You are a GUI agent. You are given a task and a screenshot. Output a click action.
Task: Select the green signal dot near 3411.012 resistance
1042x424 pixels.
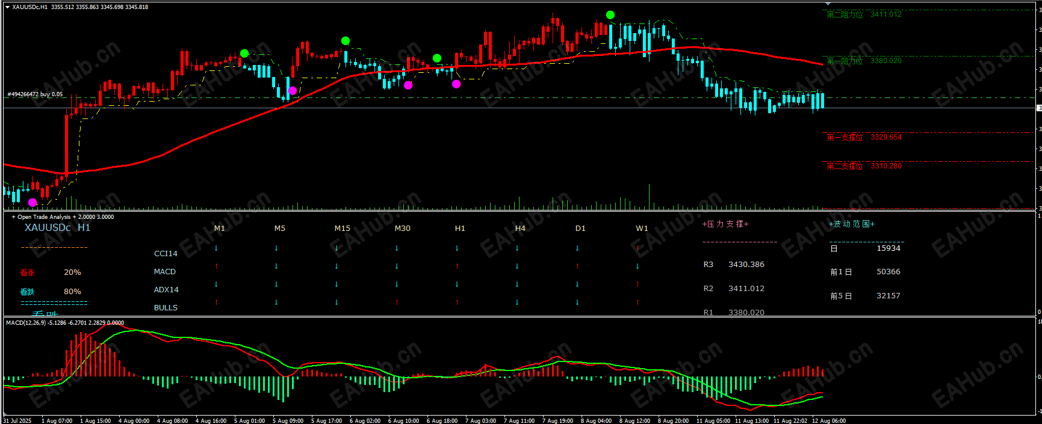pyautogui.click(x=610, y=15)
